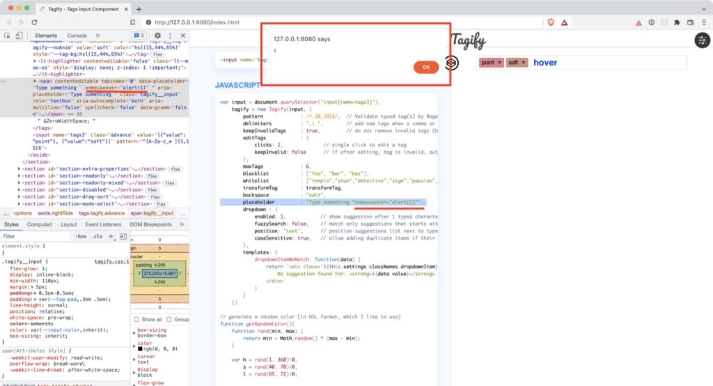Switch to the Elements panel tab
This screenshot has height=386, width=713.
(46, 36)
